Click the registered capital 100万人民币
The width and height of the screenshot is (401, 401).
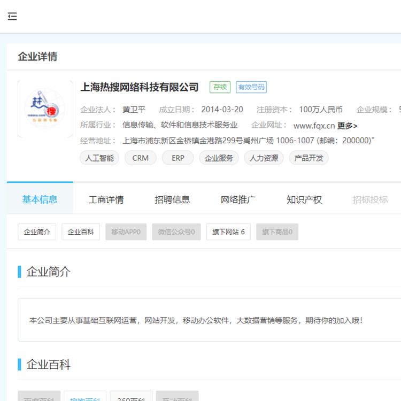[321, 110]
